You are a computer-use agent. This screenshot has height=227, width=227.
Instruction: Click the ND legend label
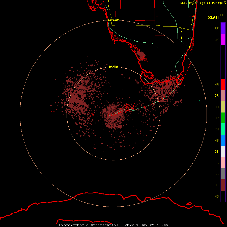click(216, 196)
